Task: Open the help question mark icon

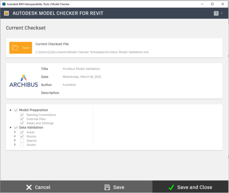Action: coord(216,13)
